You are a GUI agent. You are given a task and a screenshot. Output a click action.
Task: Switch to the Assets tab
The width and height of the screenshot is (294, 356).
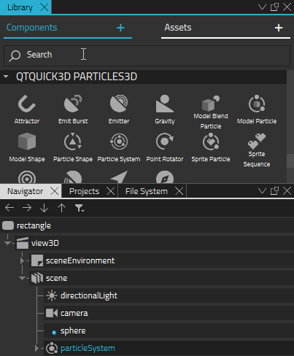tap(178, 28)
